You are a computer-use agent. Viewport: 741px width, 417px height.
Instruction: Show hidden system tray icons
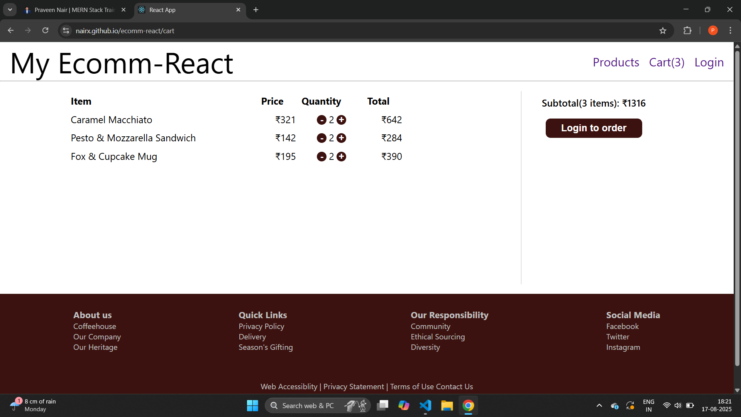point(599,405)
